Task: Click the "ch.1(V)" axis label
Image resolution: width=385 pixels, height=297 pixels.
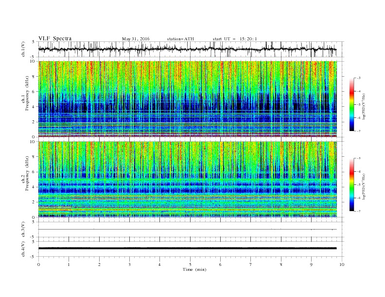Action: pos(23,49)
